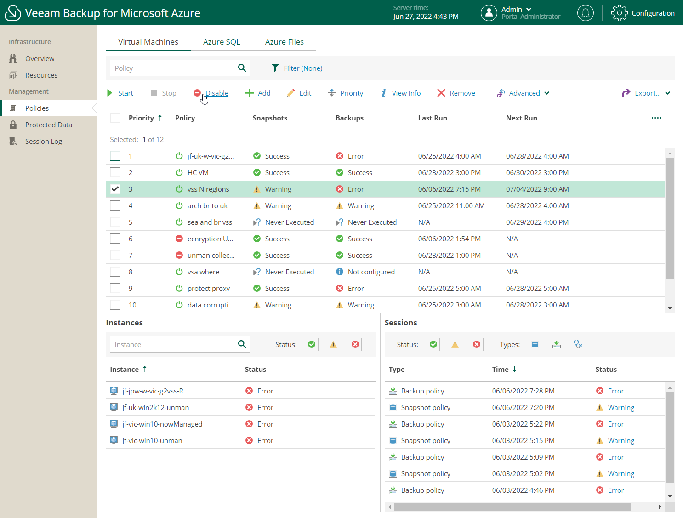Filter sessions by health check type icon
This screenshot has width=683, height=518.
(x=578, y=344)
